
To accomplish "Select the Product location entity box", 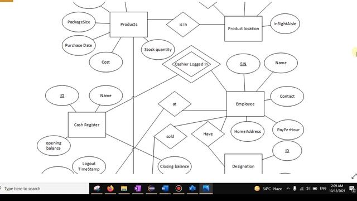I will [x=243, y=28].
